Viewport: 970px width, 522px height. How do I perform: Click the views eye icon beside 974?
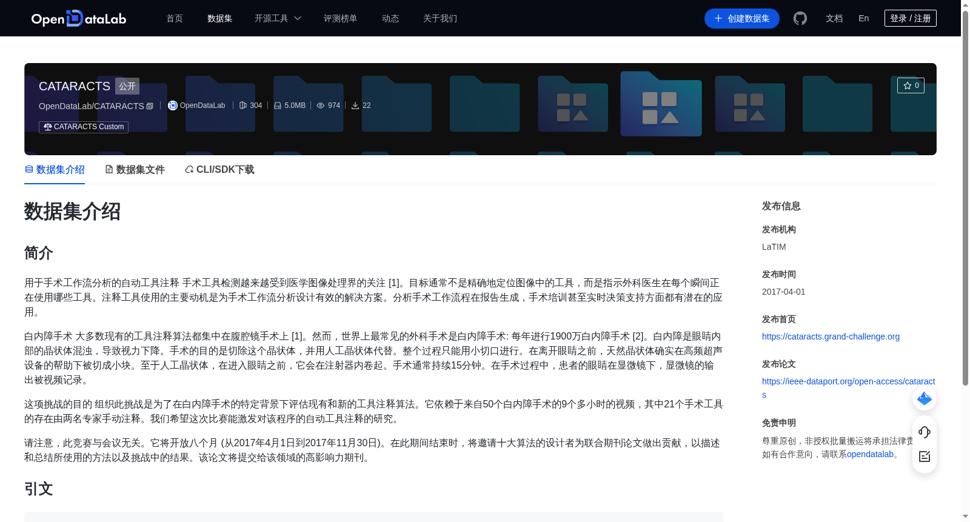pos(321,105)
